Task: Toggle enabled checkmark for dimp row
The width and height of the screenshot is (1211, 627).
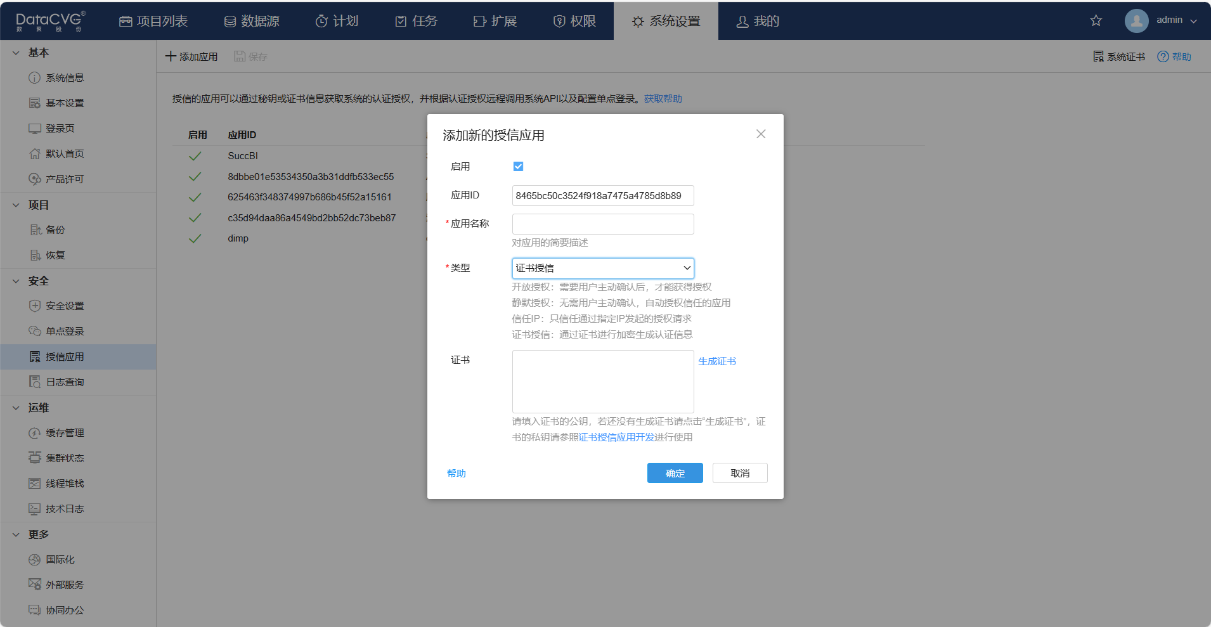Action: (195, 238)
